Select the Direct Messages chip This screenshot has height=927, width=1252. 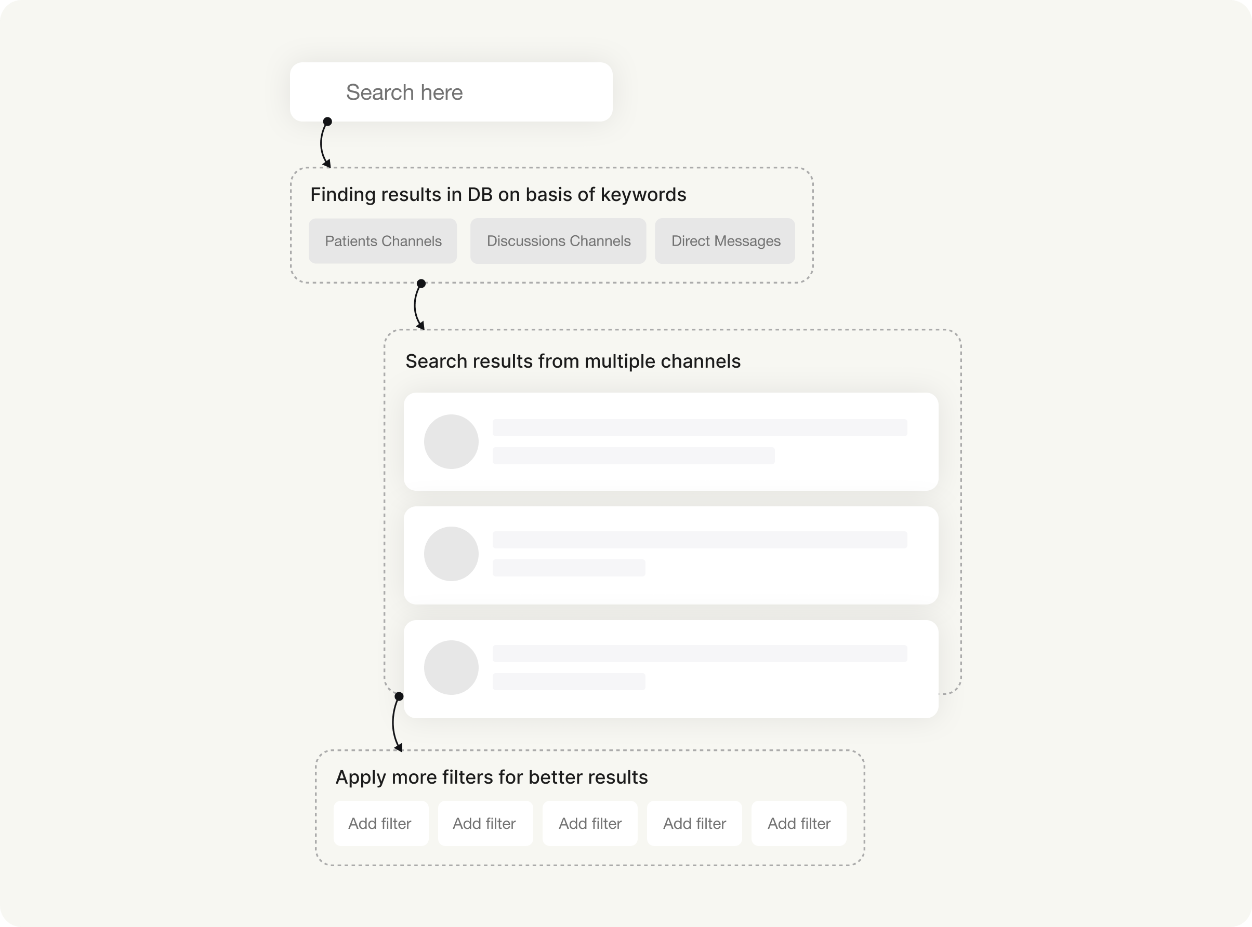tap(725, 241)
